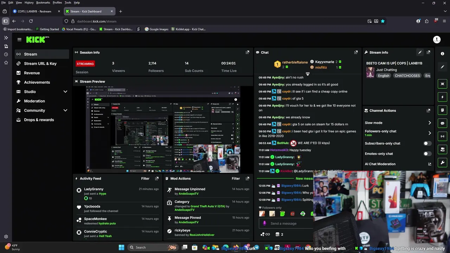This screenshot has width=450, height=253.
Task: Pop out the Session Info panel
Action: pyautogui.click(x=247, y=52)
